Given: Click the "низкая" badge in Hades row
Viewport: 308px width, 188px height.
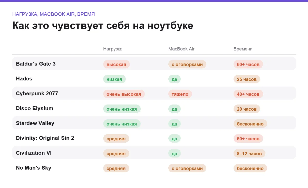Looking at the screenshot, I should (114, 79).
